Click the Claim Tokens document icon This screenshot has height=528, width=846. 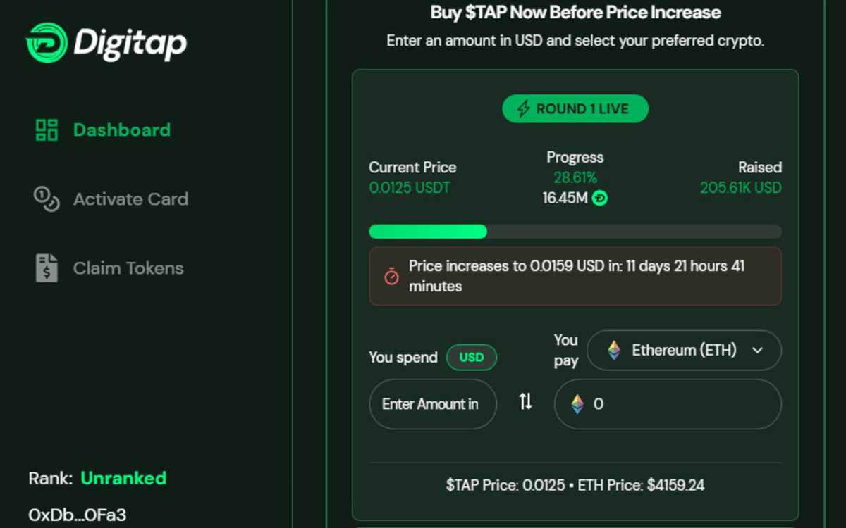(47, 268)
